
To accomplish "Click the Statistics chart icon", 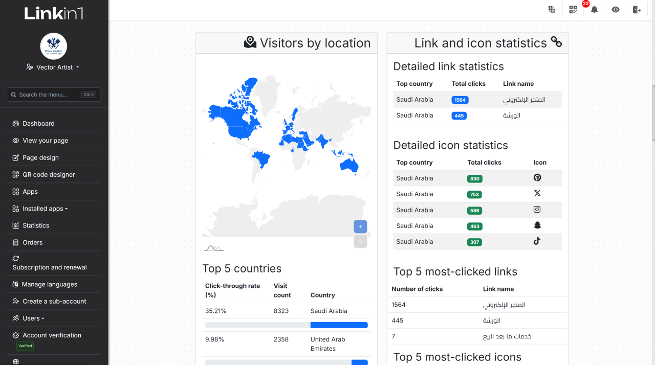I will [x=16, y=225].
